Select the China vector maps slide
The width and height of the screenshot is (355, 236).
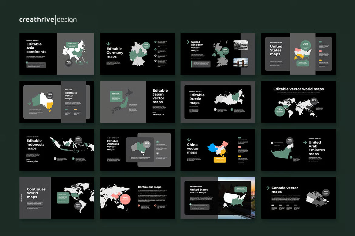tap(218, 150)
